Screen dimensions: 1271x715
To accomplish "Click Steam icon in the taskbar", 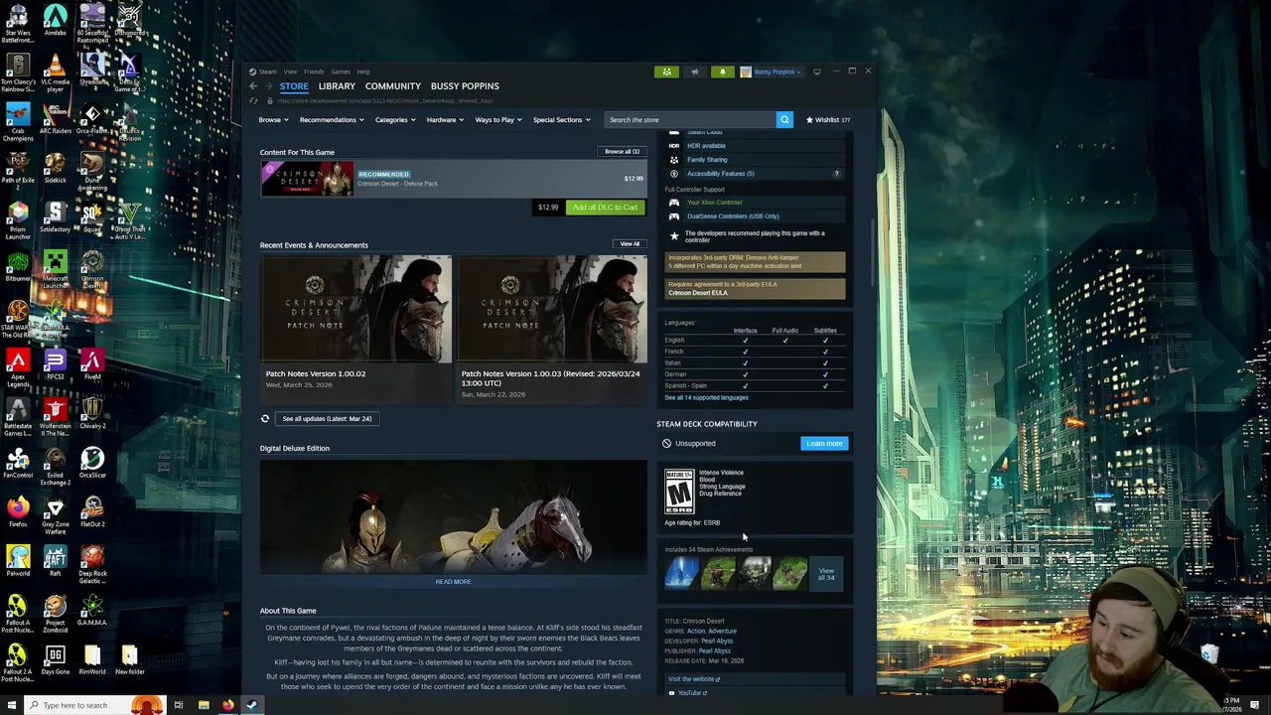I will 252,705.
